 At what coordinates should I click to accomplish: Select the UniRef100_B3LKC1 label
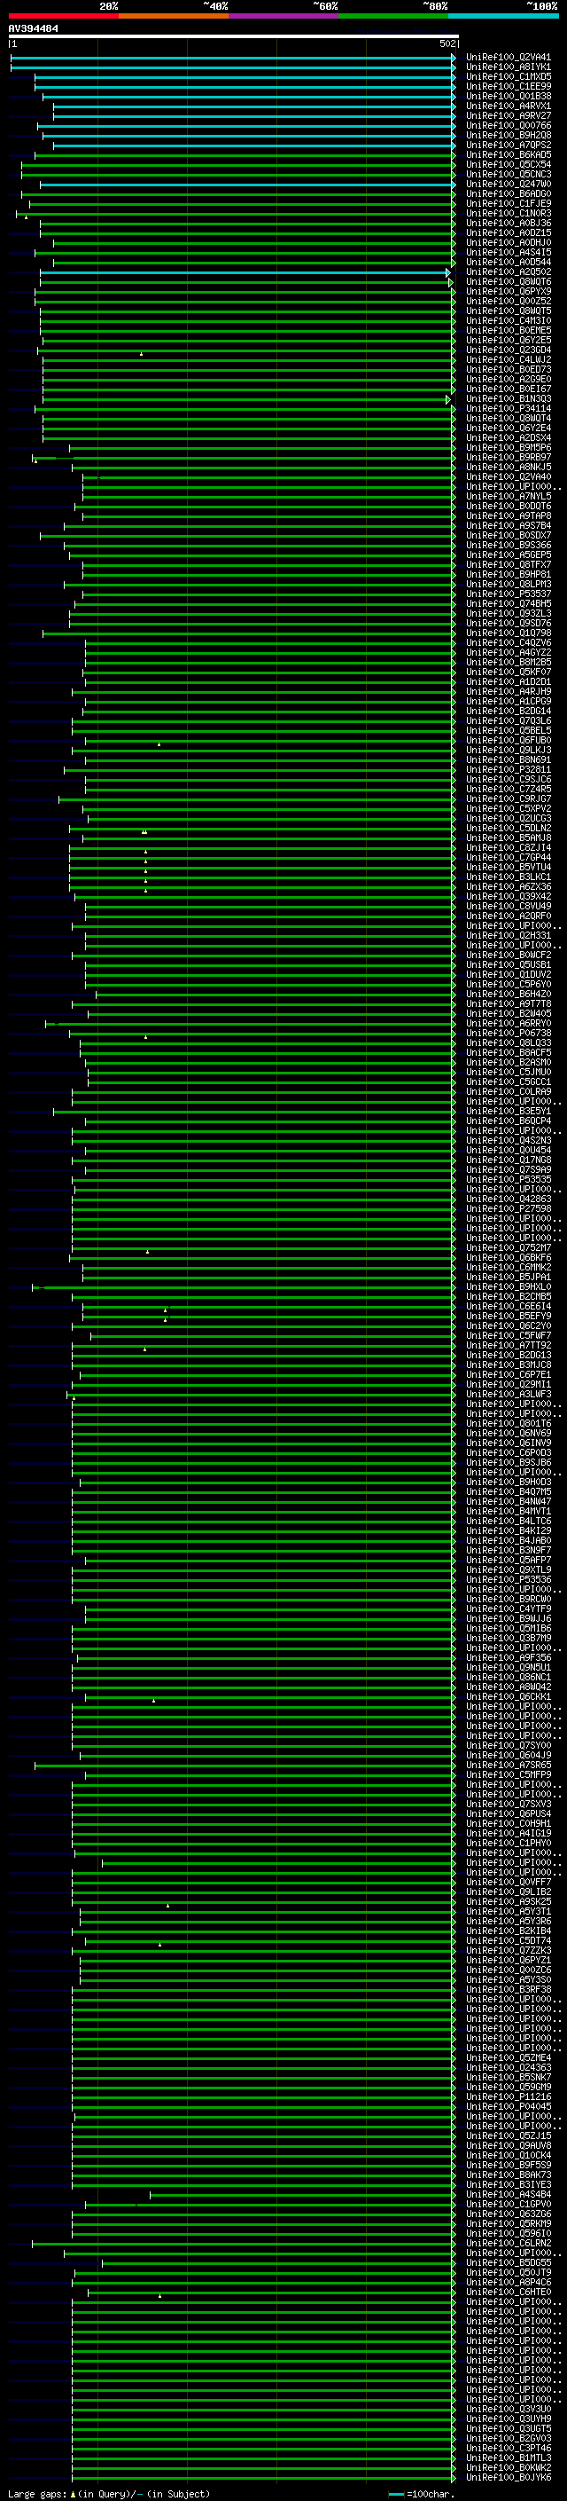click(x=508, y=877)
